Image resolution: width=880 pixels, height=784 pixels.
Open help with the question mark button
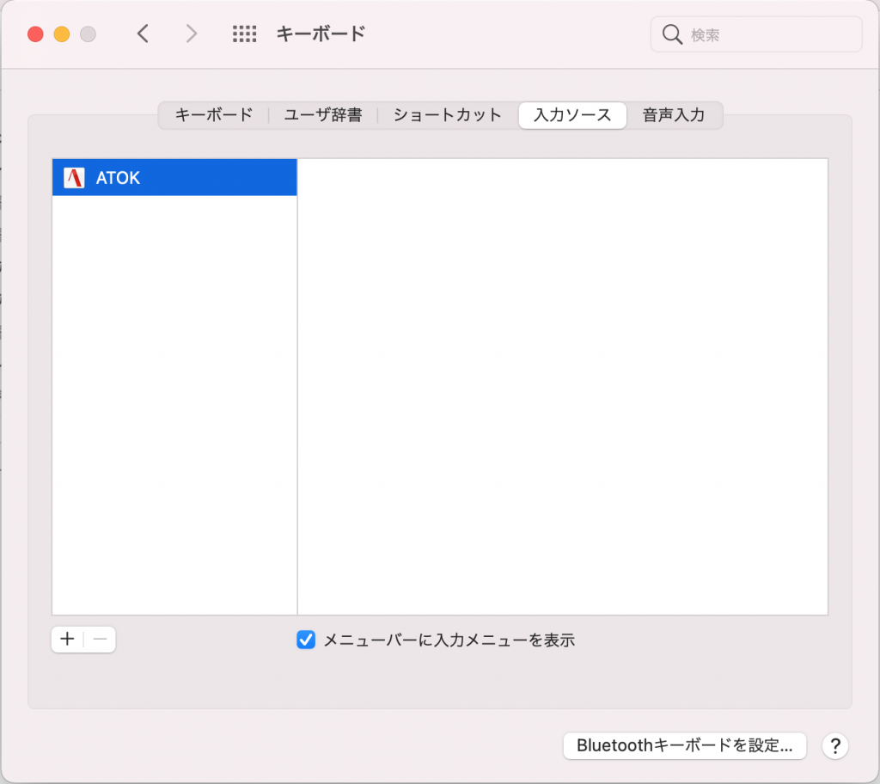point(835,746)
